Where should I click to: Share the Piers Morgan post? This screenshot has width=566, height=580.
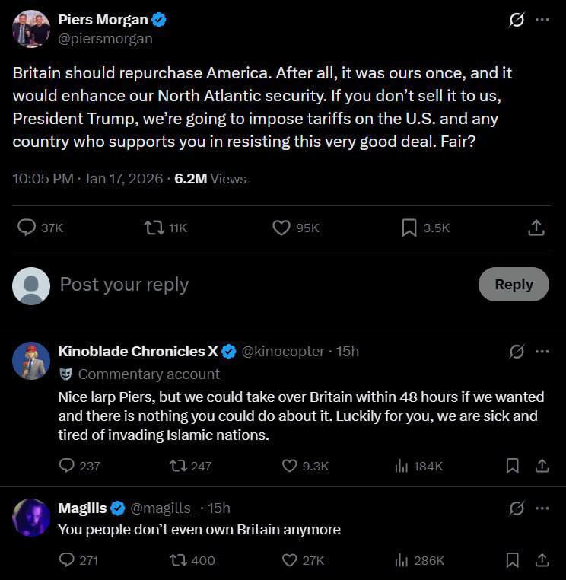pos(536,228)
